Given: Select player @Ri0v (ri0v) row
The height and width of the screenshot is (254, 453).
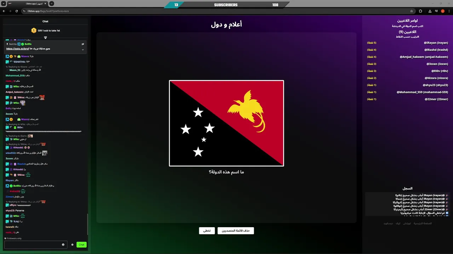Looking at the screenshot, I should (x=407, y=71).
